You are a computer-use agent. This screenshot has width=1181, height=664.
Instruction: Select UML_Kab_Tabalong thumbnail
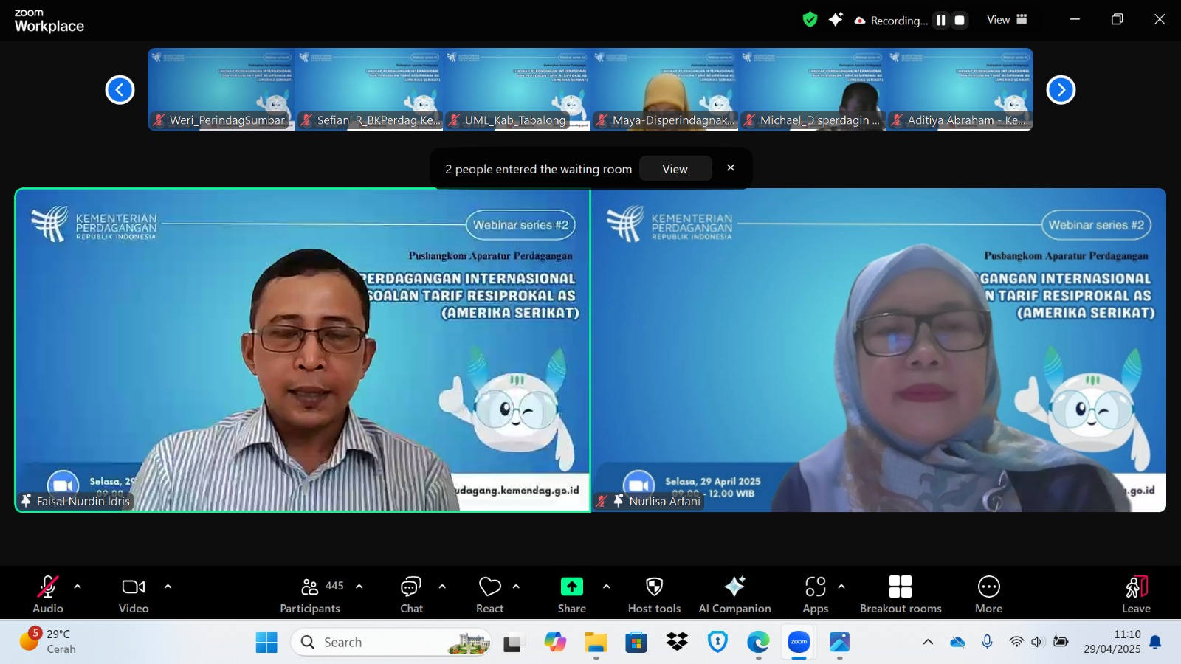517,89
